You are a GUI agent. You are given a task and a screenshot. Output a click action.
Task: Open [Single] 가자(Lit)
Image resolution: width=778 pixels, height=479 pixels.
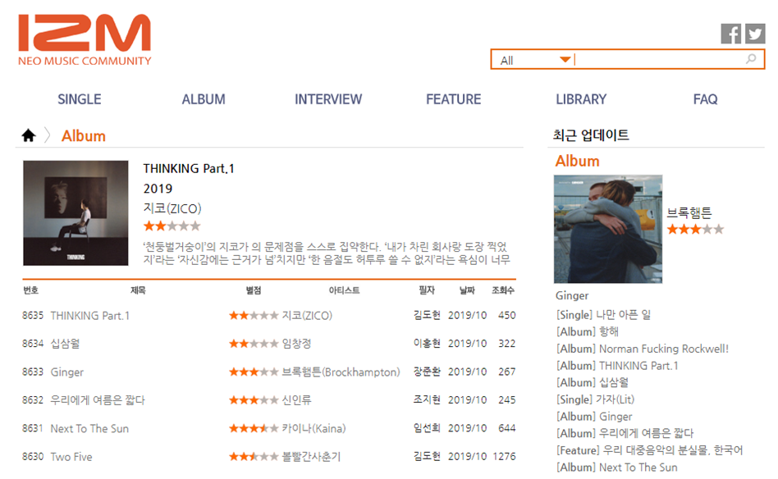[596, 399]
